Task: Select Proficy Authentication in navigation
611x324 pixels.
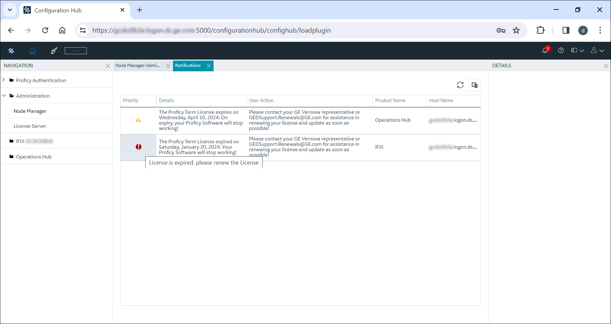Action: [x=41, y=81]
